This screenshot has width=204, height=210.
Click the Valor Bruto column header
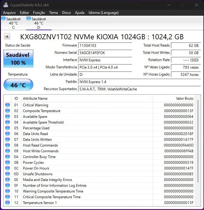[174, 99]
